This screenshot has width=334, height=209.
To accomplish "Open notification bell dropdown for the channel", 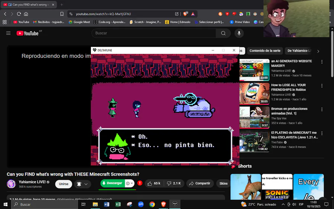I will click(83, 184).
